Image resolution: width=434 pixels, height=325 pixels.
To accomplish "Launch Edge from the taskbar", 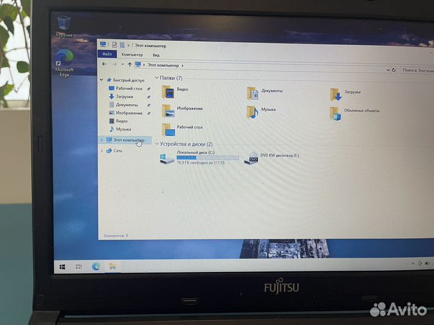I will (96, 267).
